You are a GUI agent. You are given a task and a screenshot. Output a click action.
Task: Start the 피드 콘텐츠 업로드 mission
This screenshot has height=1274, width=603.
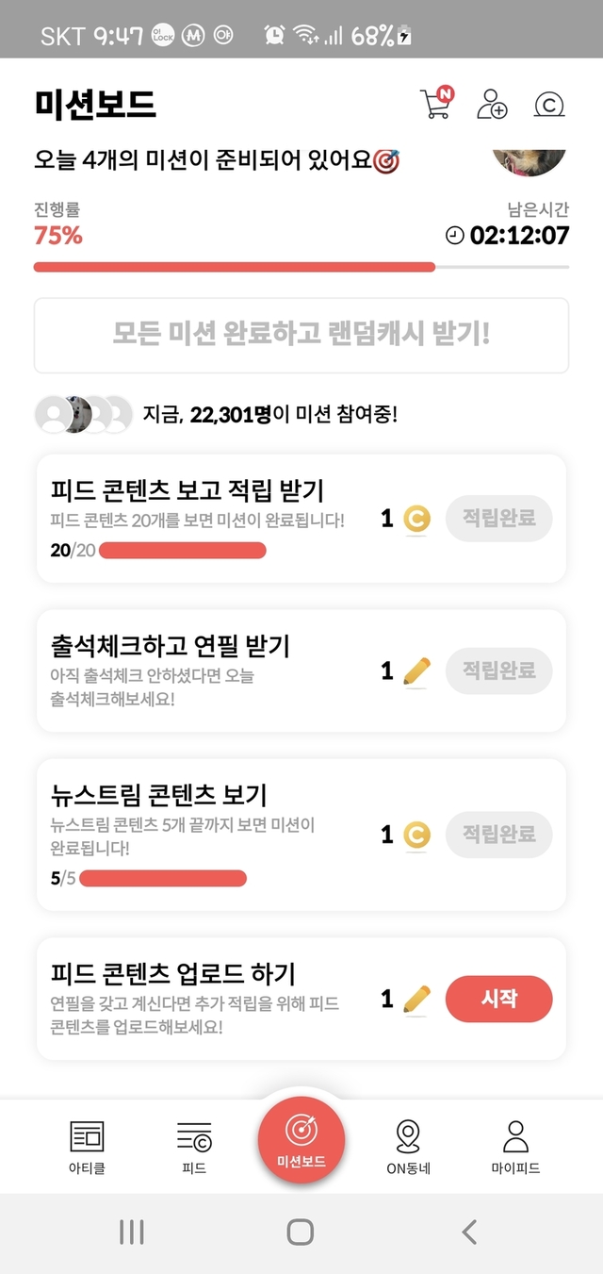click(x=498, y=999)
